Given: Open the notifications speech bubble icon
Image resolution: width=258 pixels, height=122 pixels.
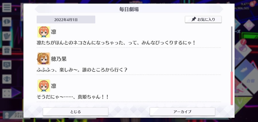Looking at the screenshot, I should coord(7,22).
